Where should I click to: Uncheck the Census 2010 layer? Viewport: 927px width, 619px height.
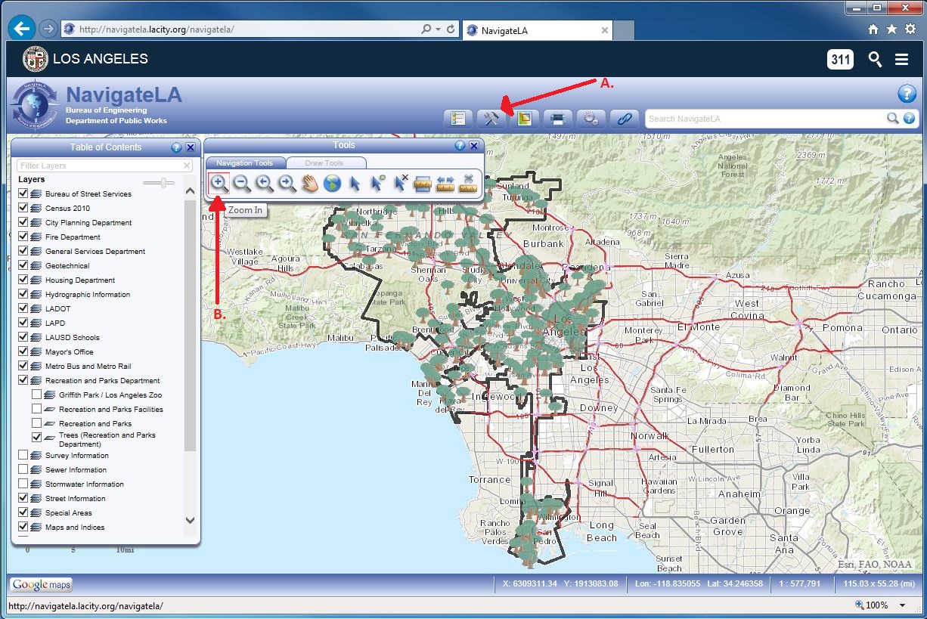click(23, 208)
